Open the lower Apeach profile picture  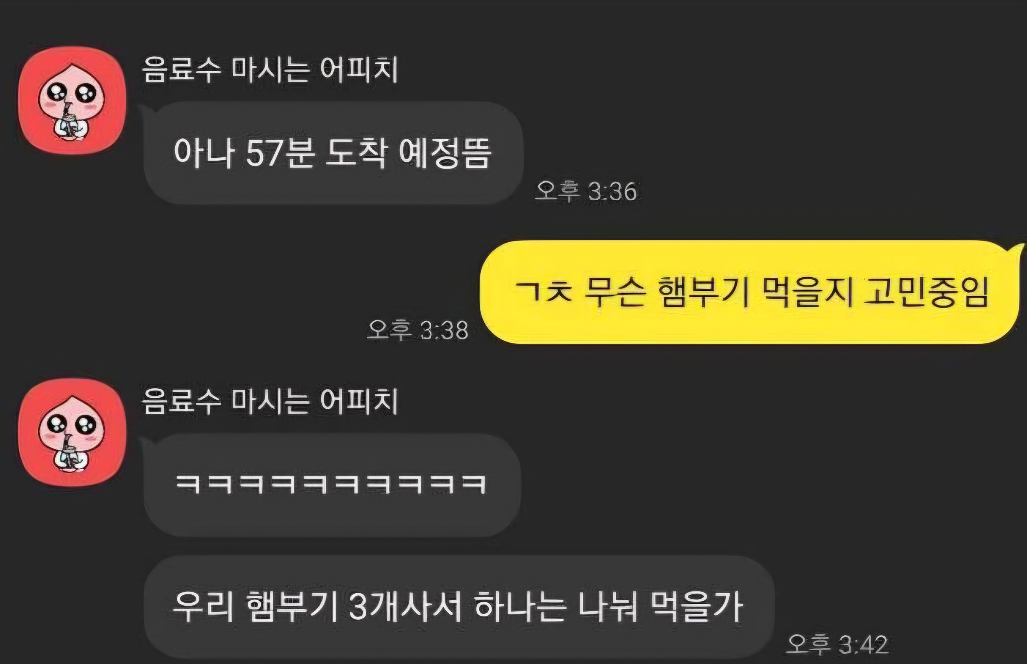click(72, 432)
